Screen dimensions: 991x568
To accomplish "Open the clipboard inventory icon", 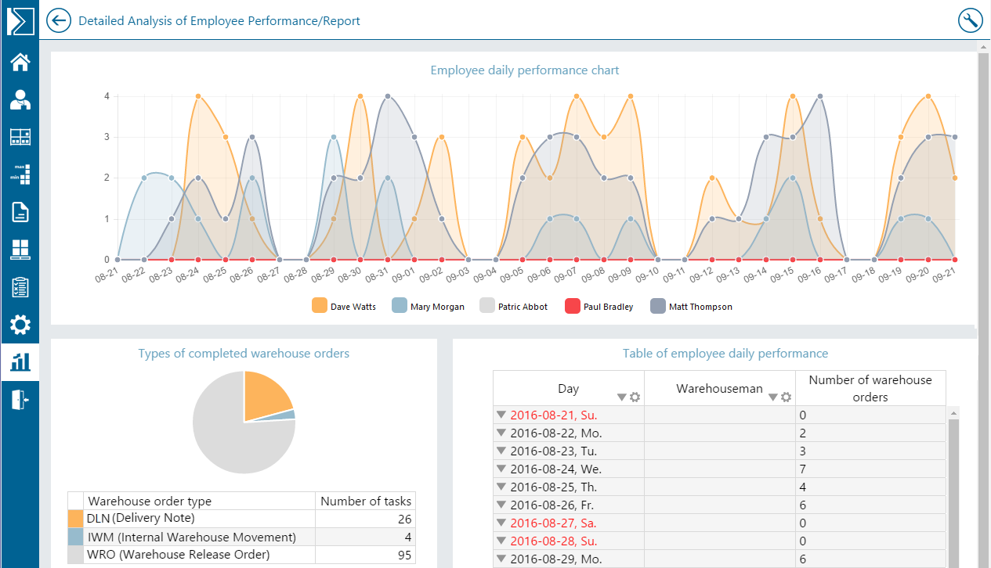I will (20, 287).
